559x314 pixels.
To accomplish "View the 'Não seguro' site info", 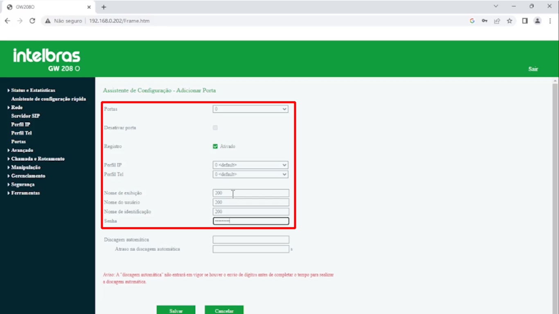I will tap(63, 21).
